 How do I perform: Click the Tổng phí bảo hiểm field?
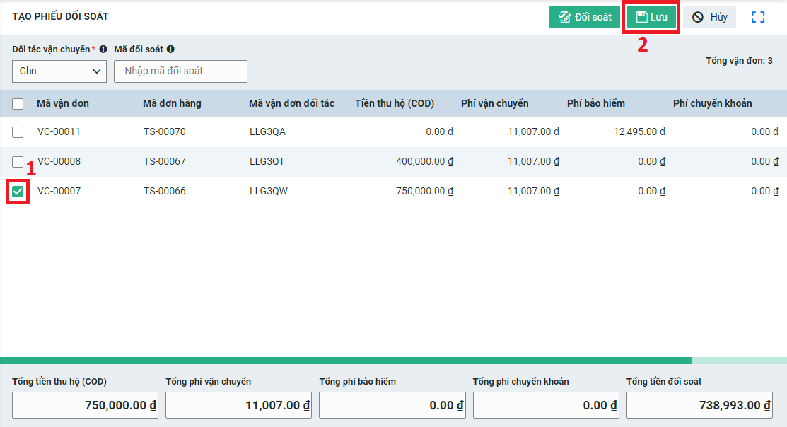[392, 405]
